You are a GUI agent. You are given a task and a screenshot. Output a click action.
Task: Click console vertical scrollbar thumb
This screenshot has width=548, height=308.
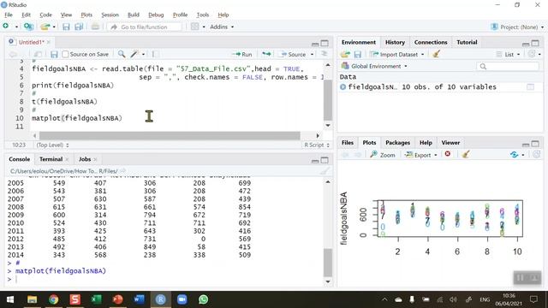click(x=328, y=263)
